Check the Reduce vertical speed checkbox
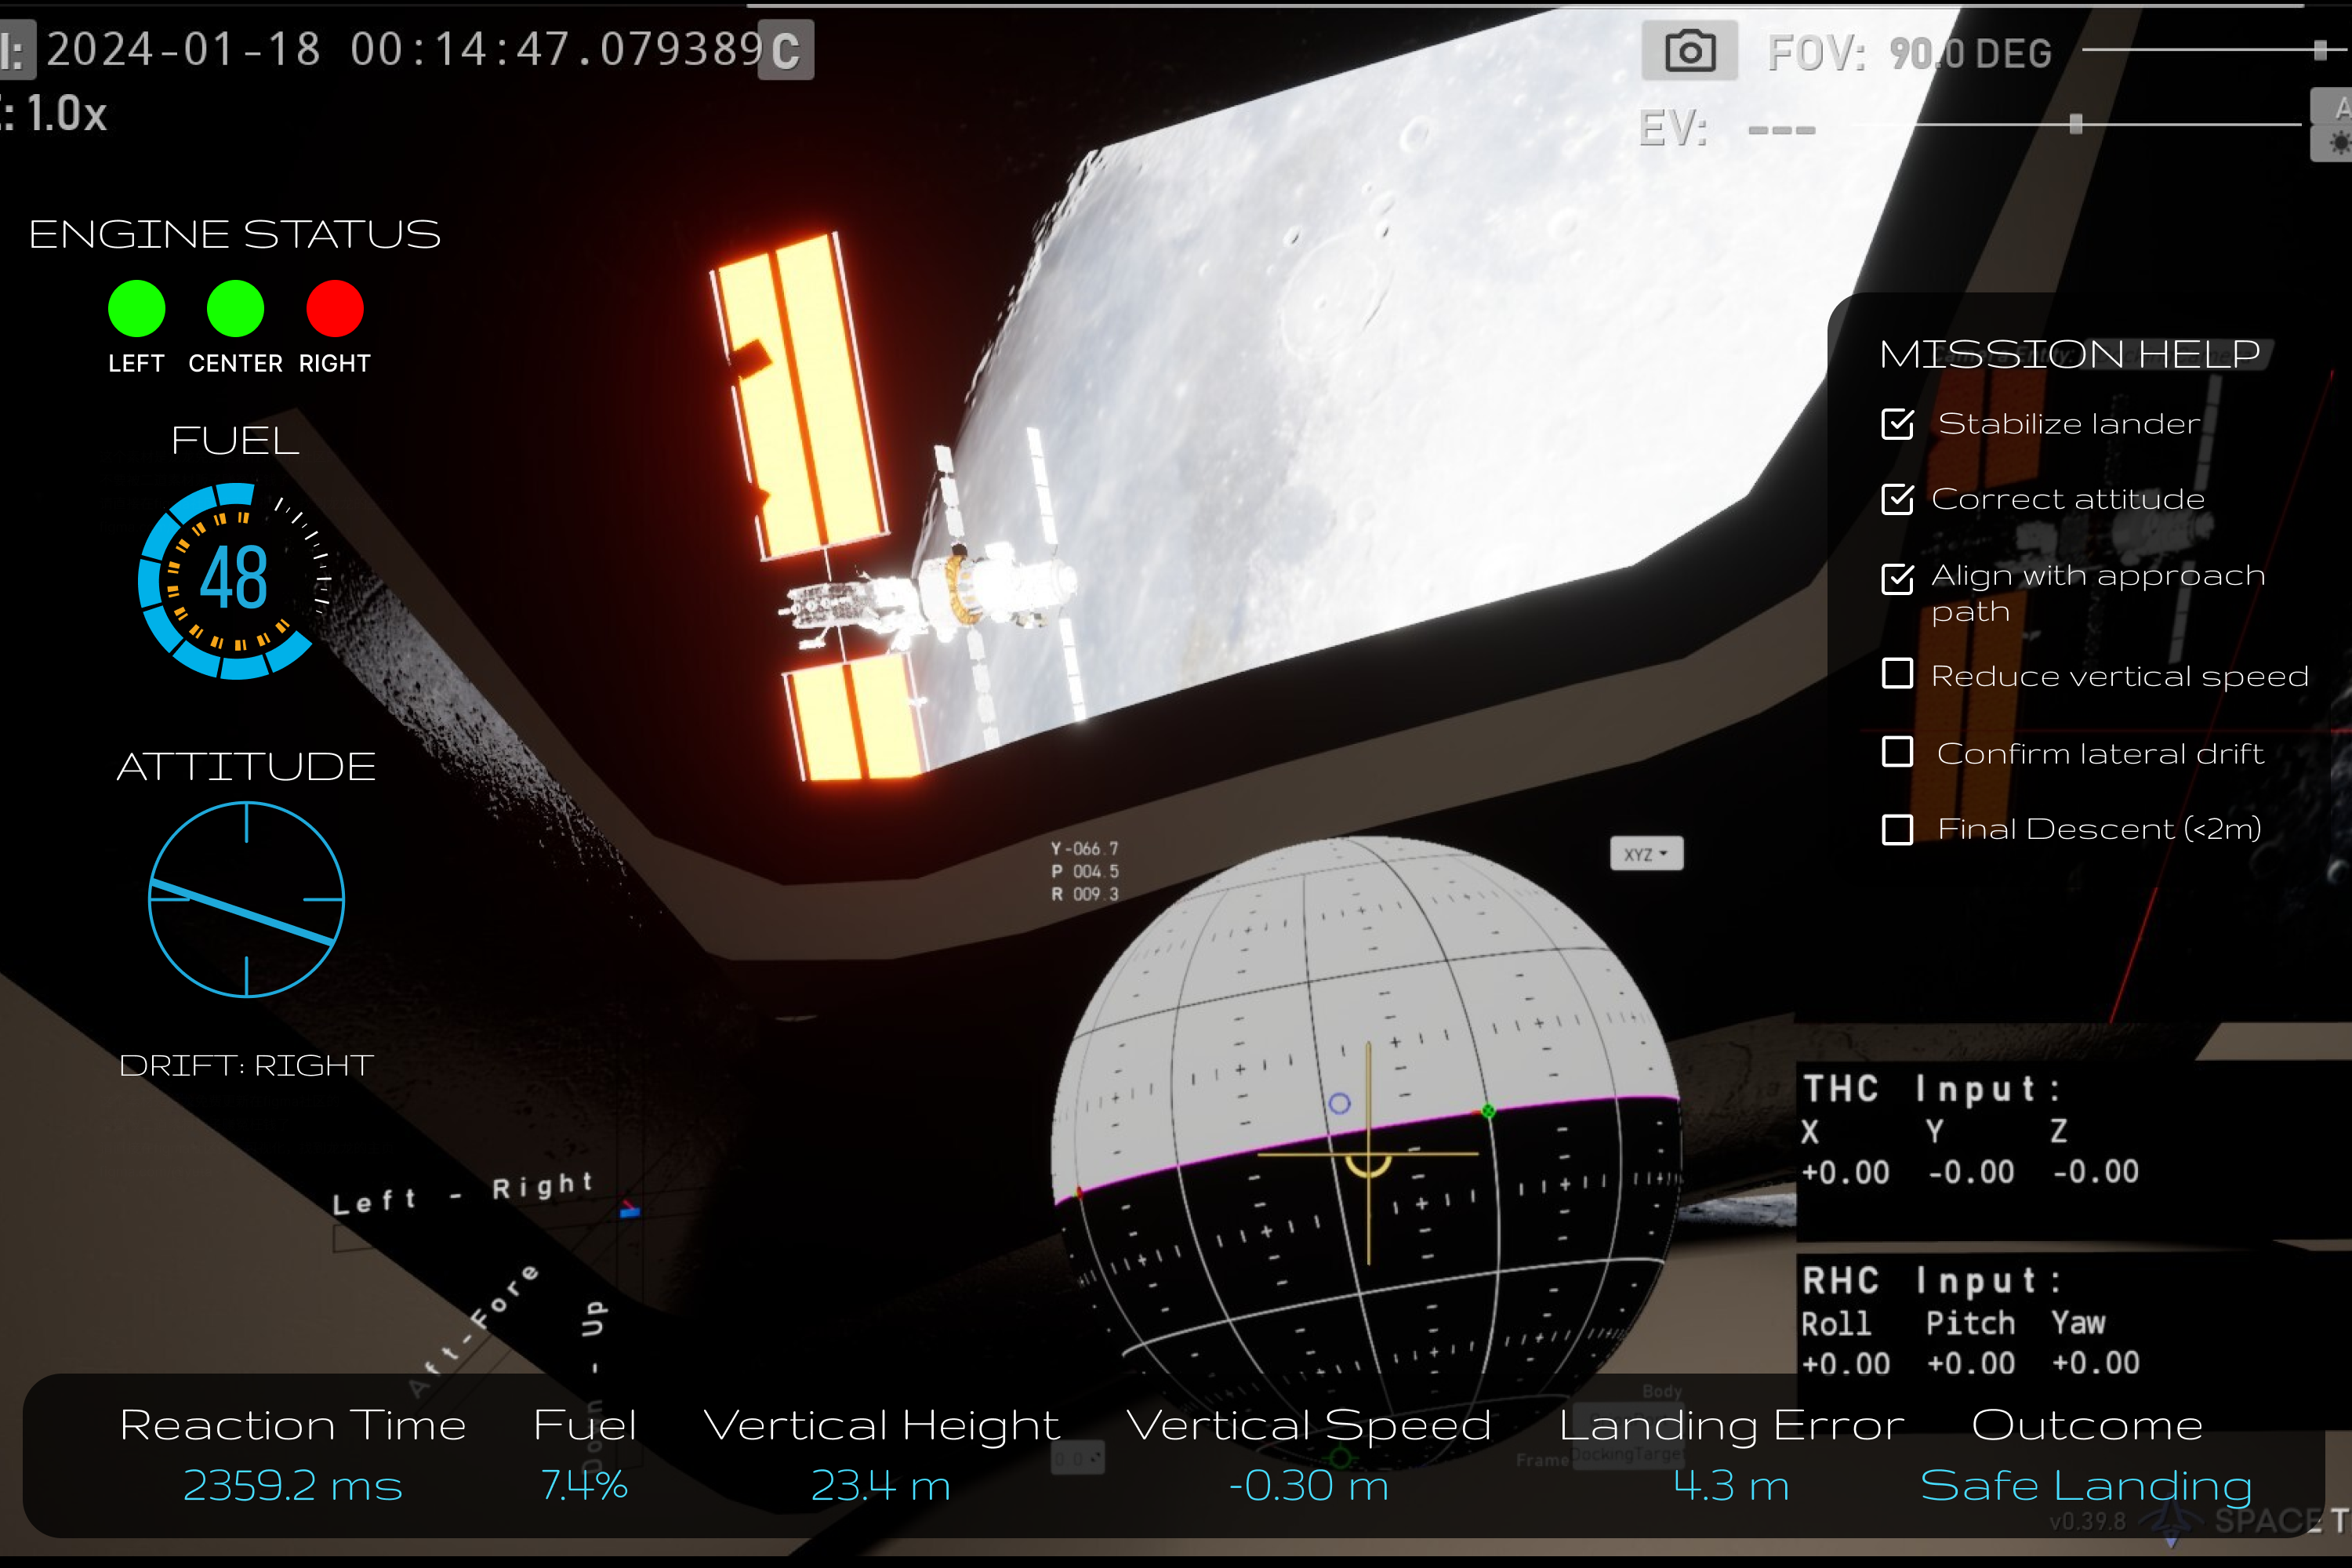This screenshot has width=2352, height=1568. click(x=1897, y=674)
